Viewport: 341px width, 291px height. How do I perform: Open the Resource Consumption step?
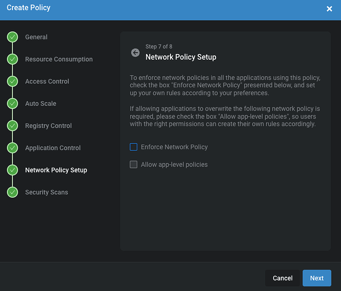click(59, 59)
